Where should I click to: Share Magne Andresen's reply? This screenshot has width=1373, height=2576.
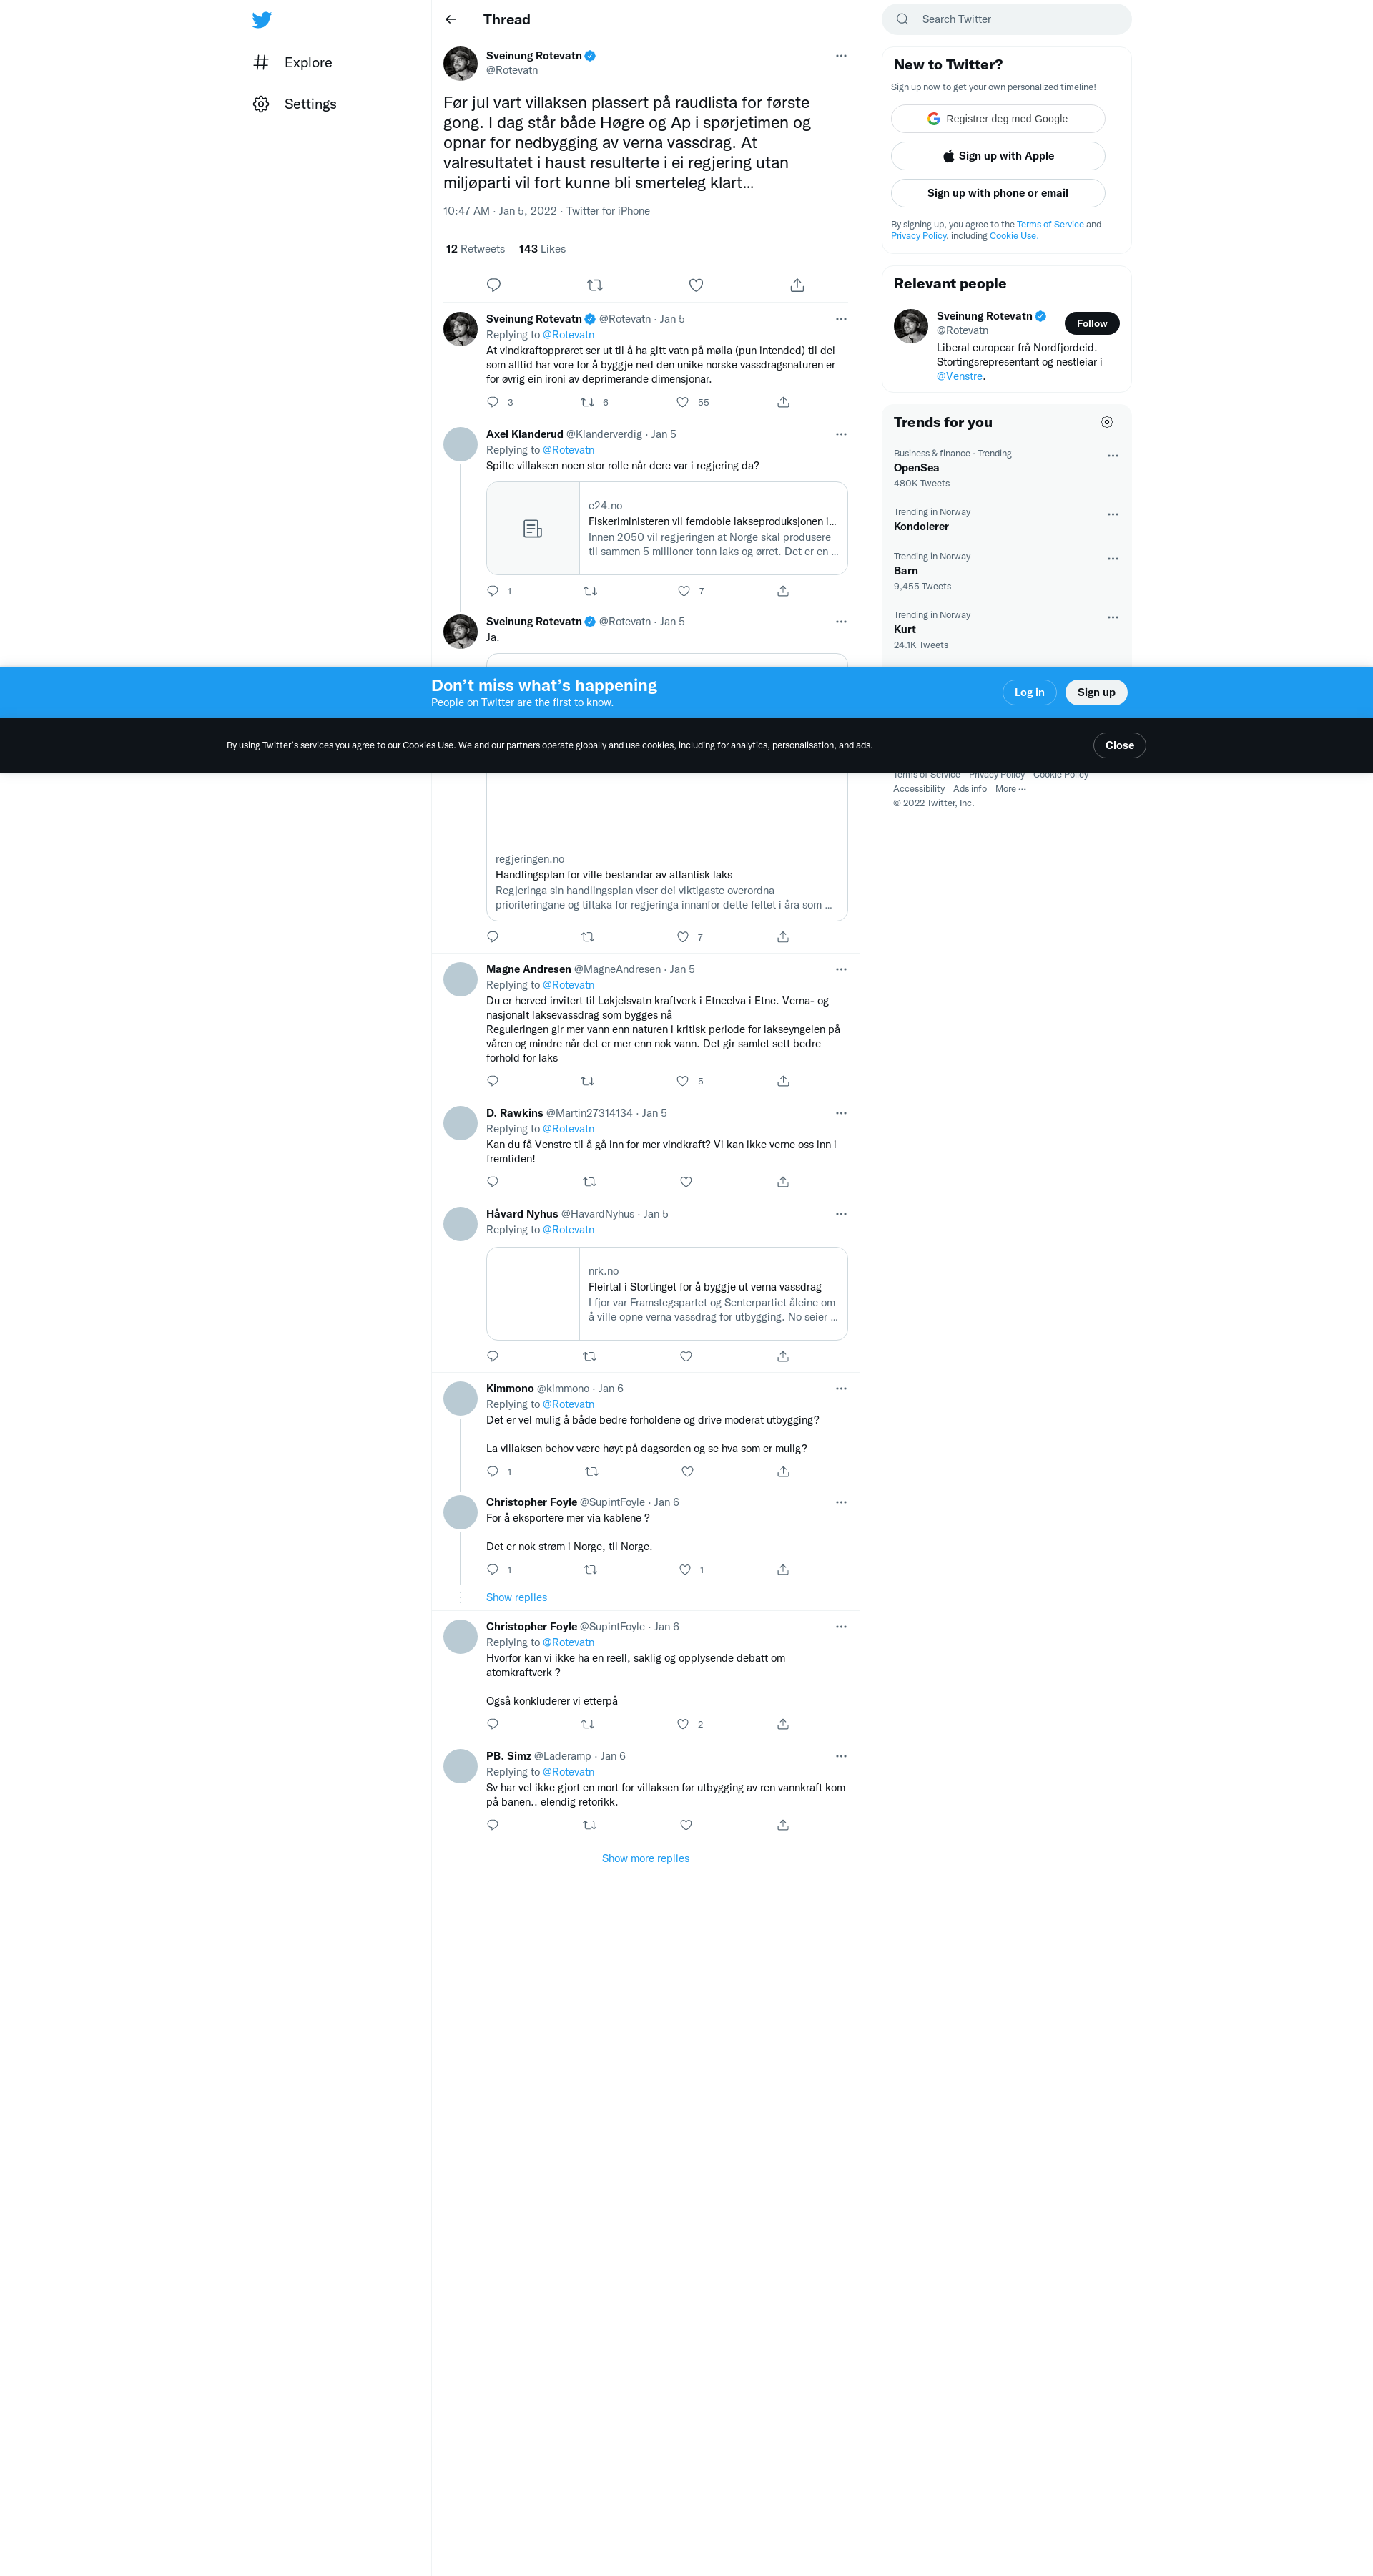[783, 1081]
